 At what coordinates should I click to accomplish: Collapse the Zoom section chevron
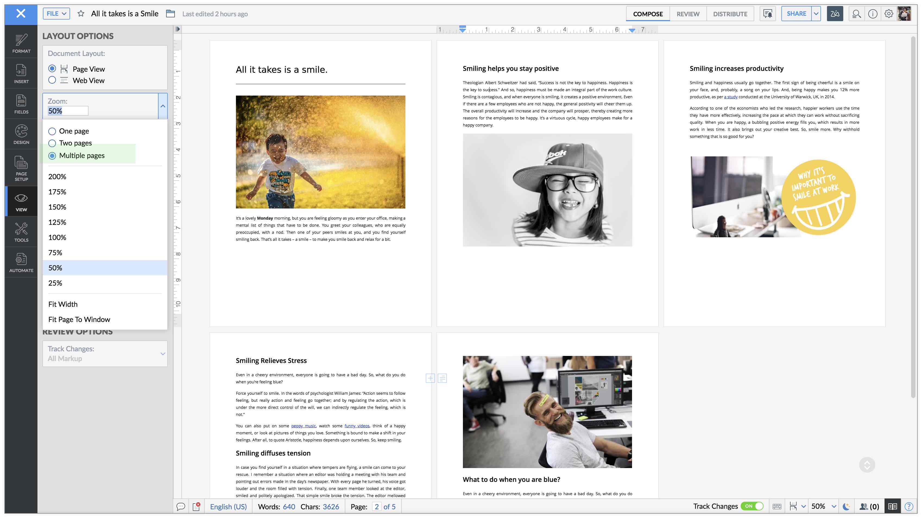tap(163, 106)
